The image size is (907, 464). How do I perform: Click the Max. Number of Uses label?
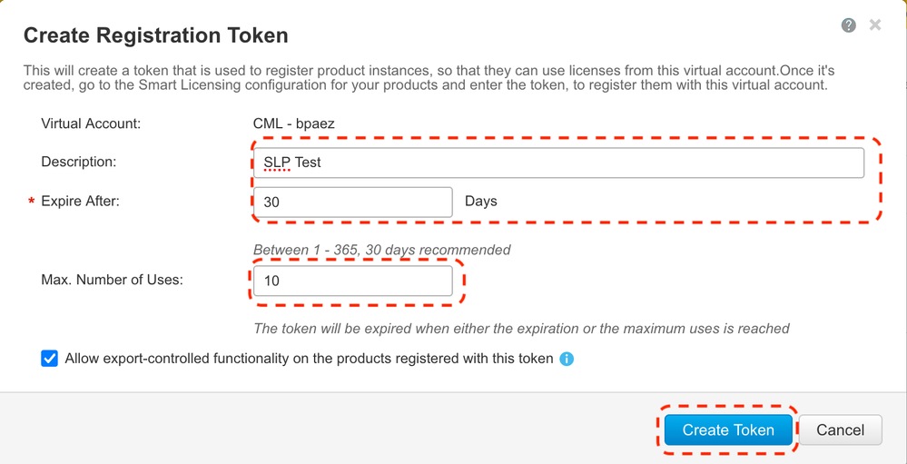[112, 280]
